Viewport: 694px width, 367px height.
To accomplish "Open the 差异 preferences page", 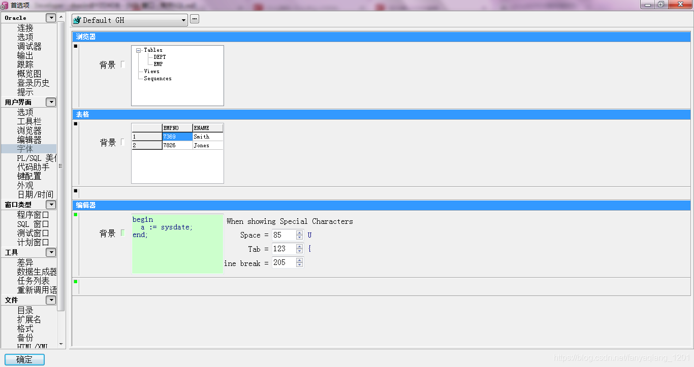I will (25, 262).
